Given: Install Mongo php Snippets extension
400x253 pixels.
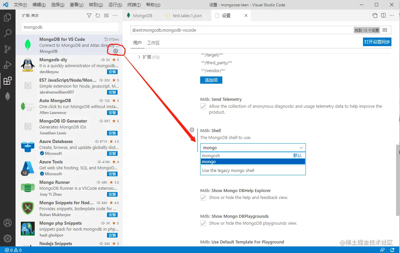Looking at the screenshot, I should click(x=112, y=235).
